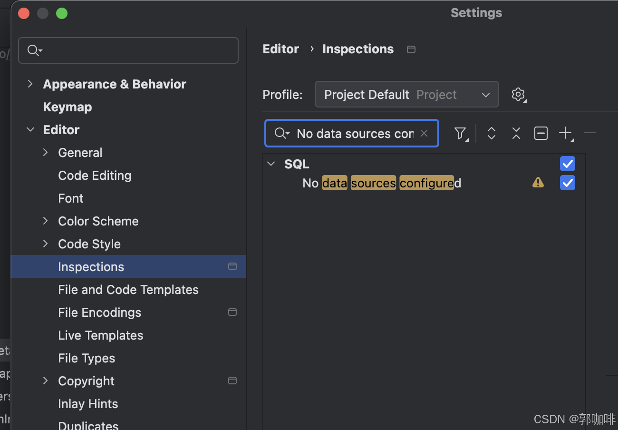Focus the settings search field
Viewport: 618px width, 430px height.
pyautogui.click(x=133, y=50)
